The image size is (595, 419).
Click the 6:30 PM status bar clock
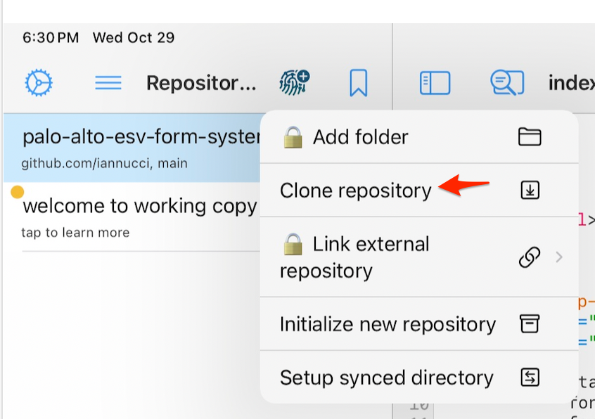[51, 38]
